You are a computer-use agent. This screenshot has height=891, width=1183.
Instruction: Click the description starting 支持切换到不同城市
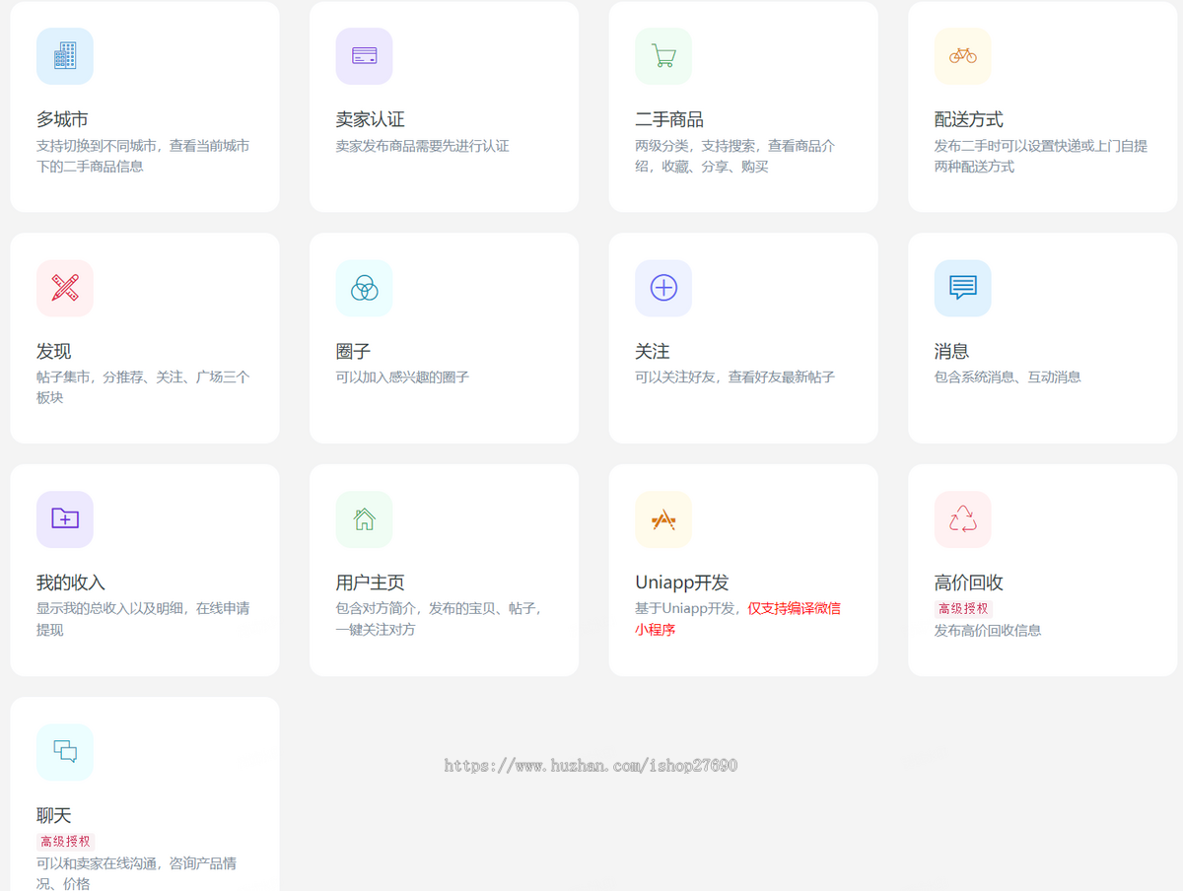(143, 156)
